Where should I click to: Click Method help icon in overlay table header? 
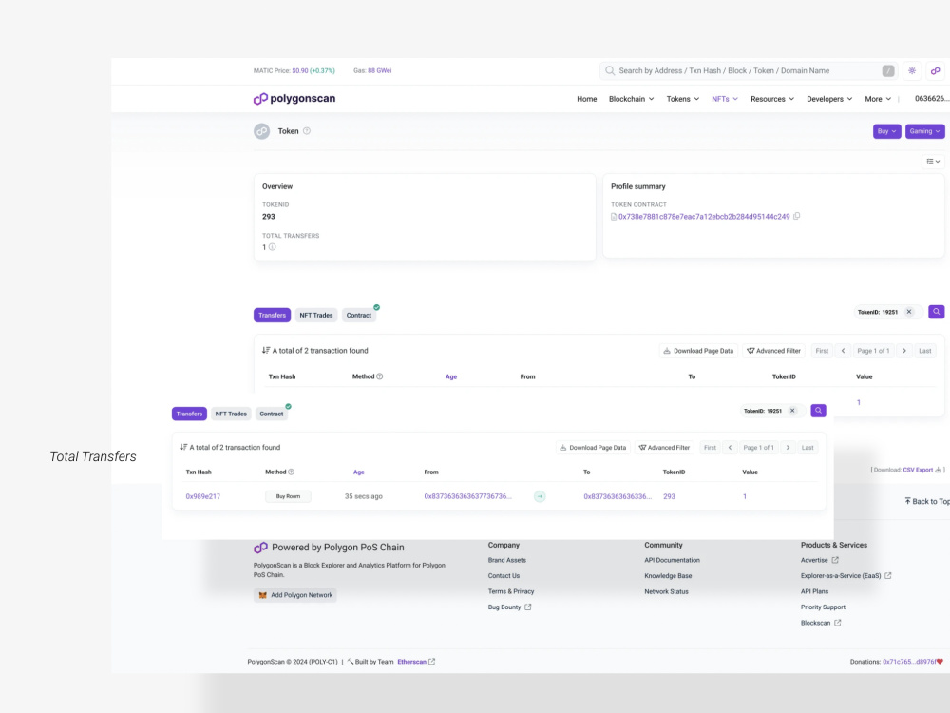292,472
